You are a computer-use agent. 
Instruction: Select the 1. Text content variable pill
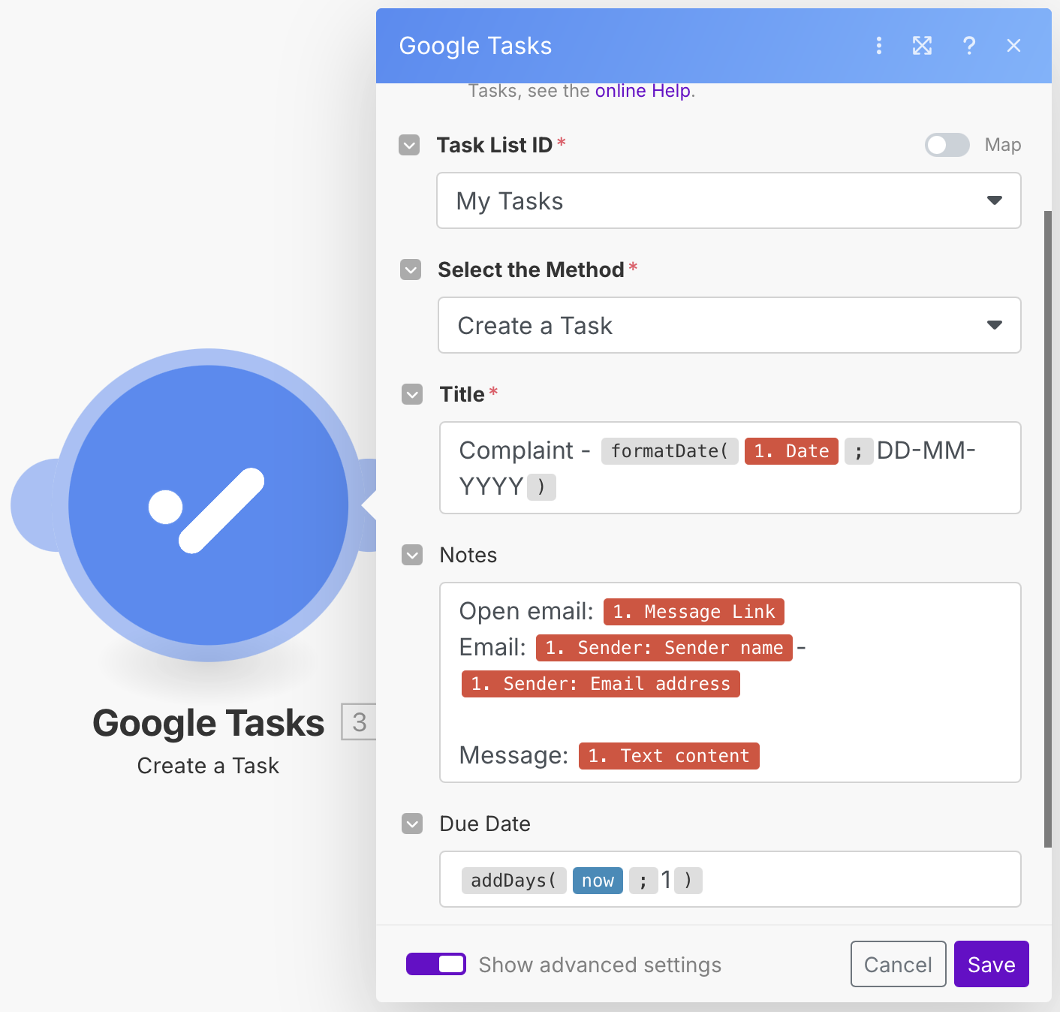(x=669, y=756)
